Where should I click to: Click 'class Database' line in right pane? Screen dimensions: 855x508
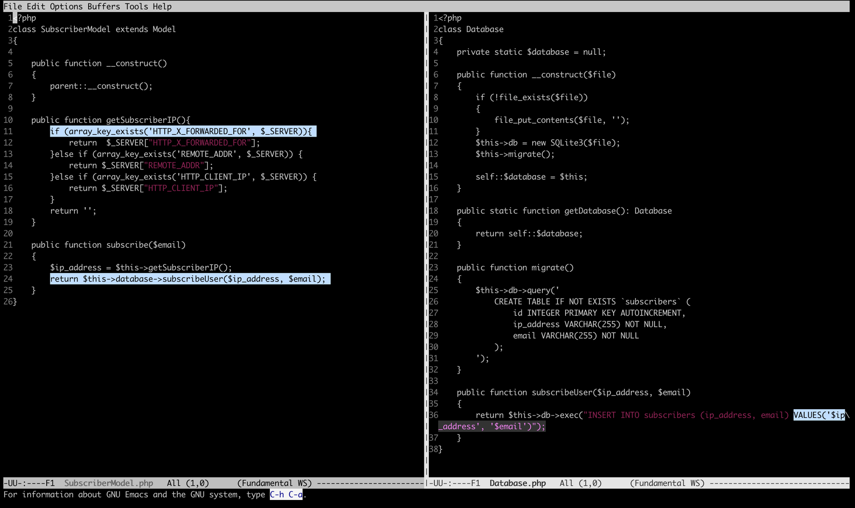pos(471,29)
